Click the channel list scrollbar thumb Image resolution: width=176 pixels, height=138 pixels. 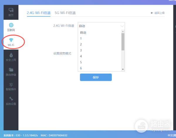[x=123, y=42]
